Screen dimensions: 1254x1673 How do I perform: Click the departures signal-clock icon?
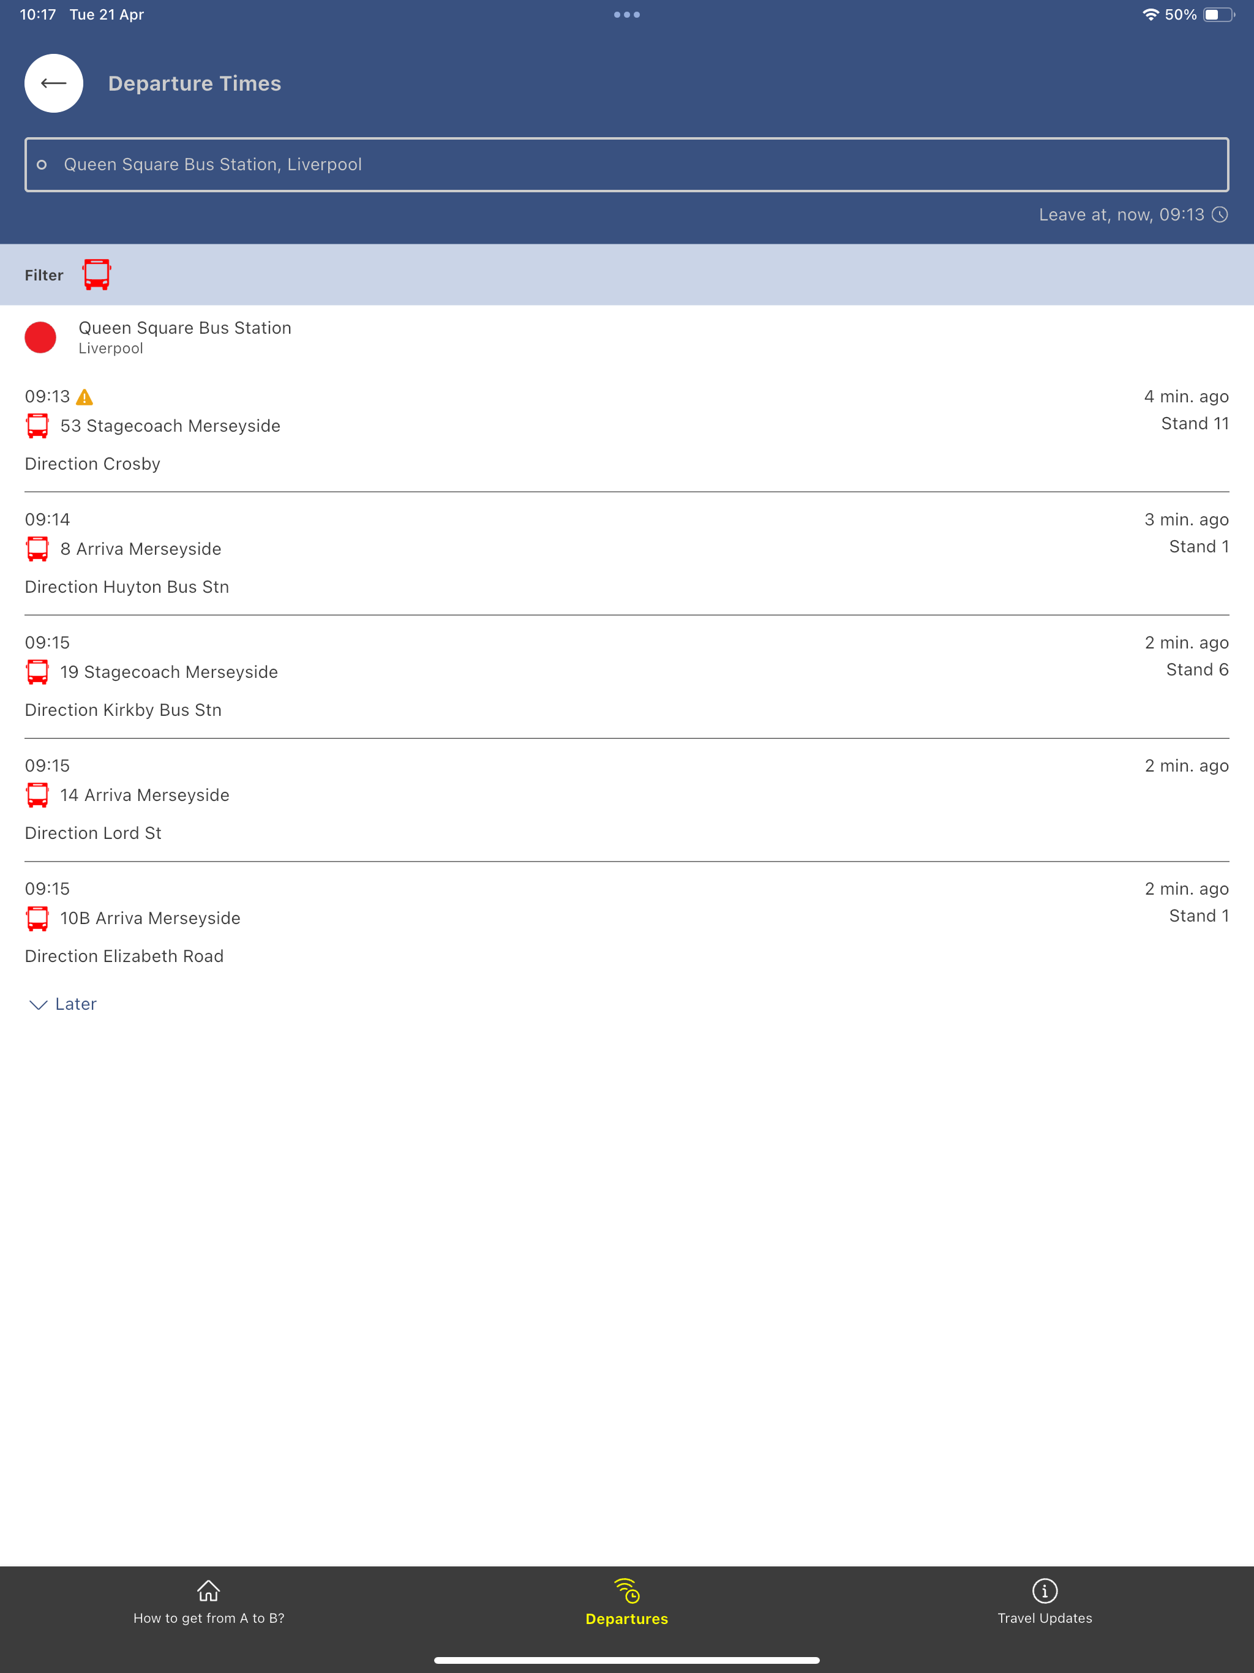pyautogui.click(x=627, y=1590)
